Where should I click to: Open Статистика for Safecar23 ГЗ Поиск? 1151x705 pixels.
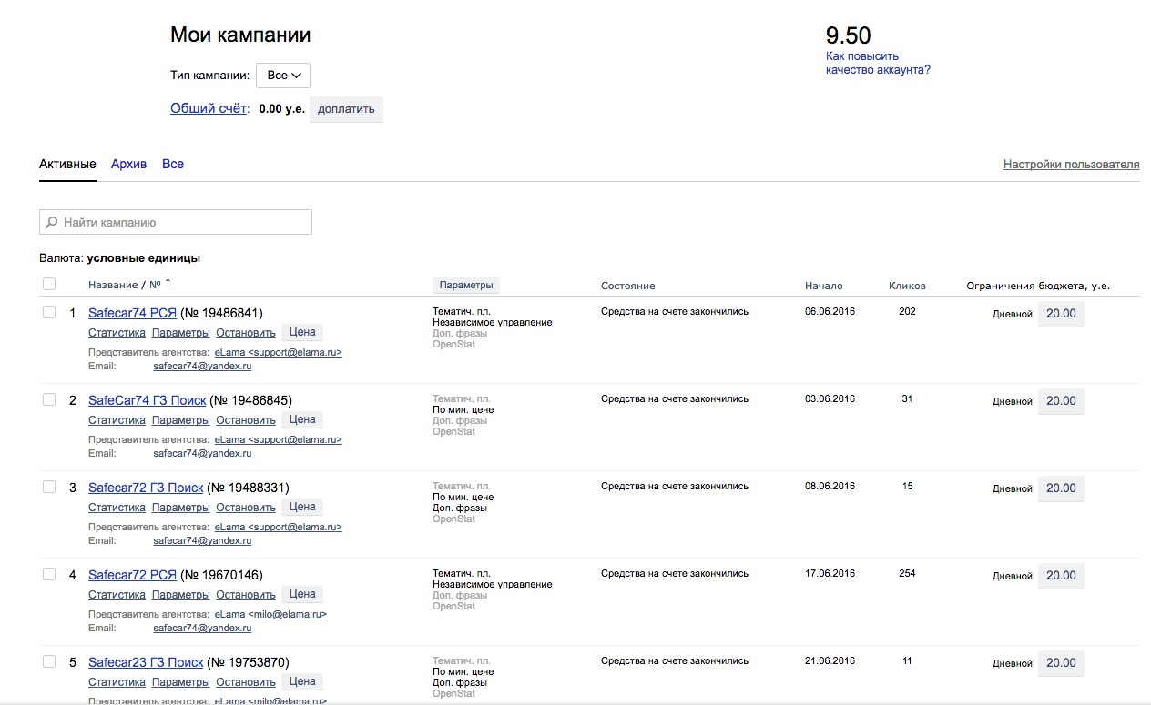117,682
